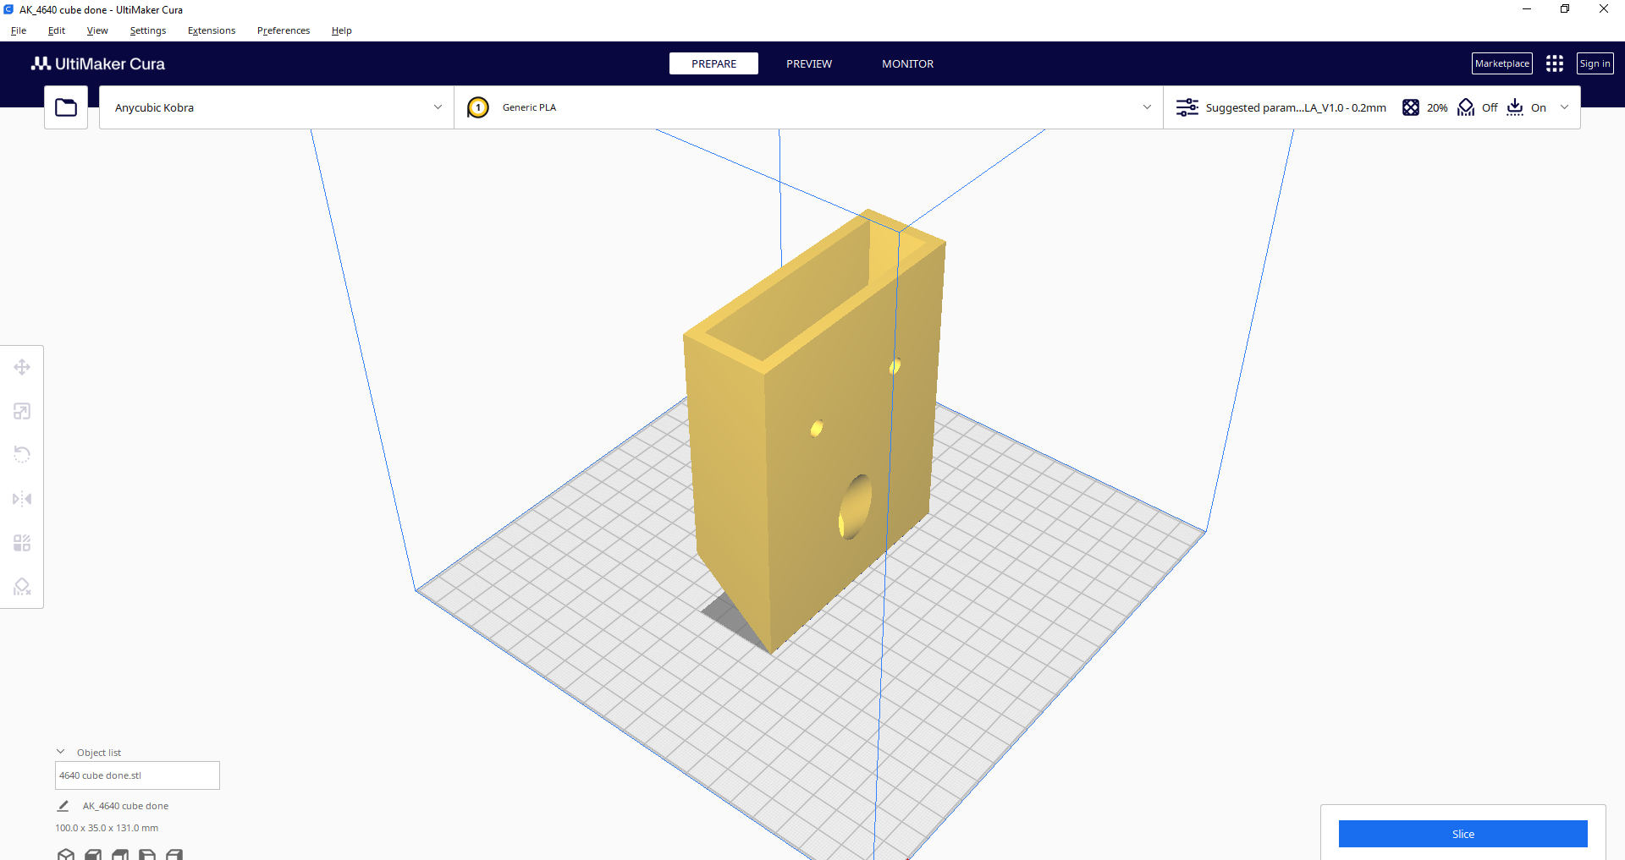The image size is (1625, 860).
Task: Switch to the 3D view cube icon
Action: point(66,854)
